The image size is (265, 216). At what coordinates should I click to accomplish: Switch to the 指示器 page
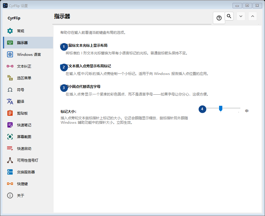(28, 43)
